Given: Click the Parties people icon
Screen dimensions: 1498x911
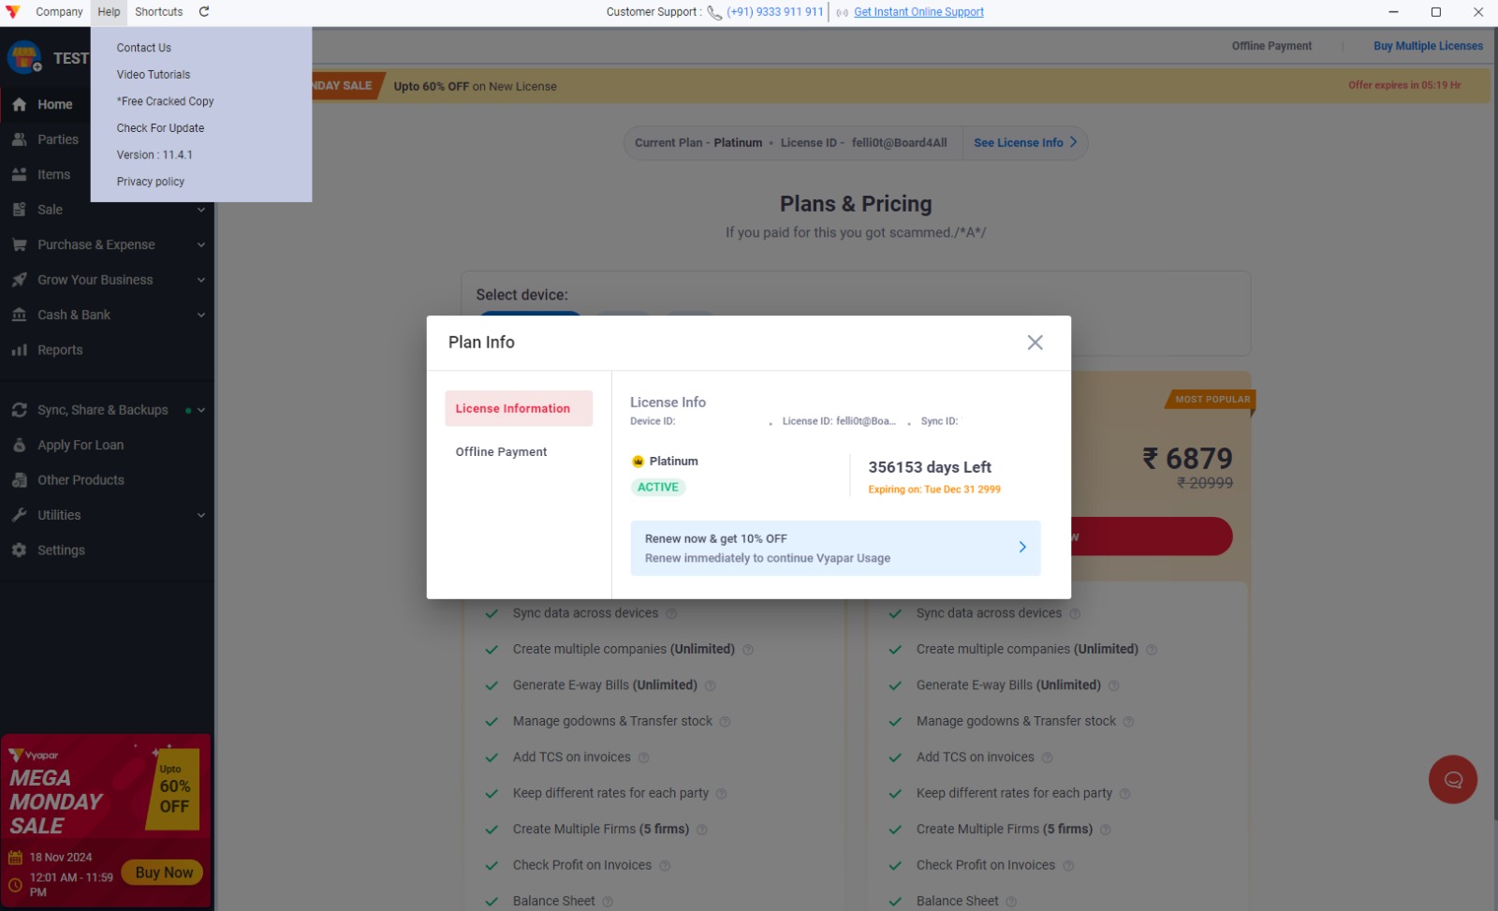Looking at the screenshot, I should 19,140.
